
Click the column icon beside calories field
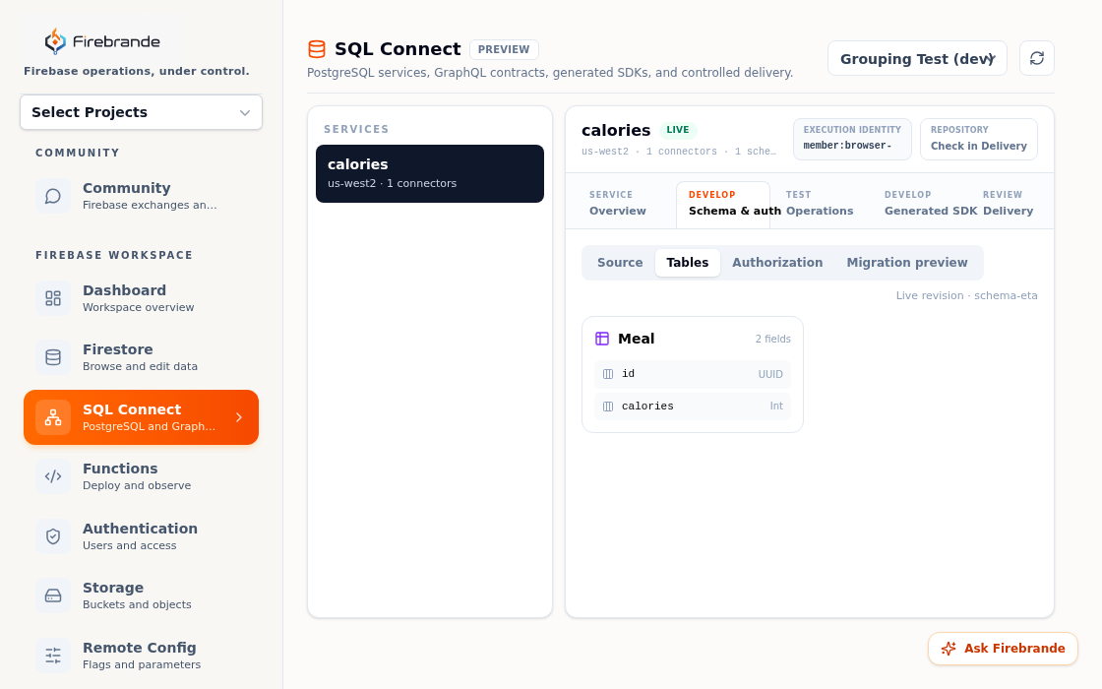609,407
